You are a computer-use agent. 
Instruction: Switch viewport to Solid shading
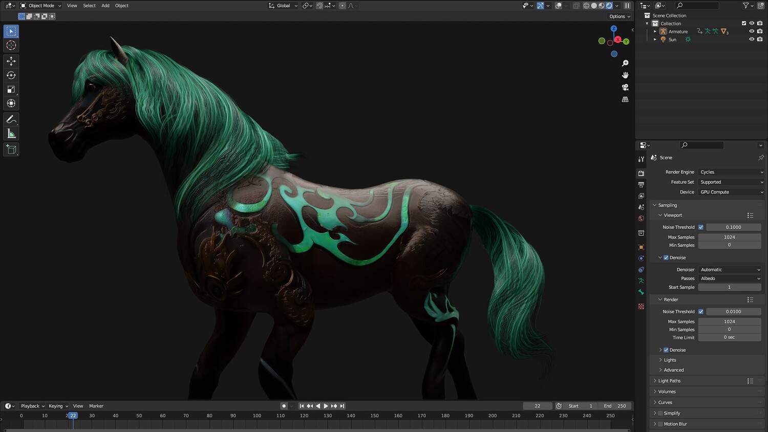coord(594,6)
